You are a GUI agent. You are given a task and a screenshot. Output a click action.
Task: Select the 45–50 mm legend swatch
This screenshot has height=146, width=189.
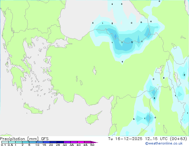tap(88, 142)
